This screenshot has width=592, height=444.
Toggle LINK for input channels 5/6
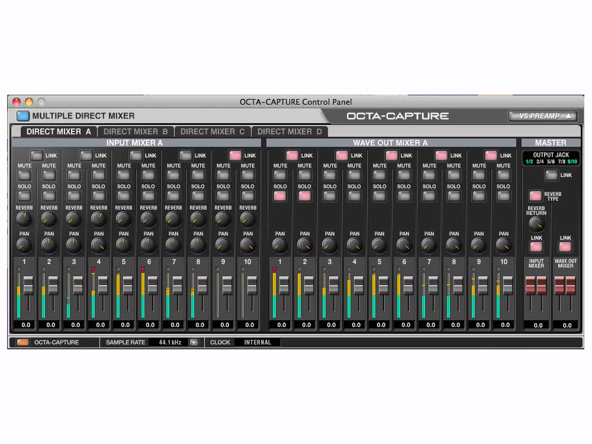click(136, 155)
